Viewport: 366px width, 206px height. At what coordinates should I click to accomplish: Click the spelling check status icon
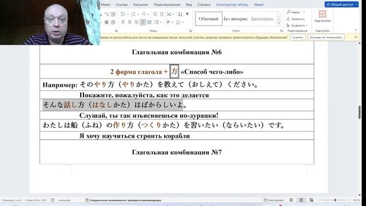(x=53, y=200)
